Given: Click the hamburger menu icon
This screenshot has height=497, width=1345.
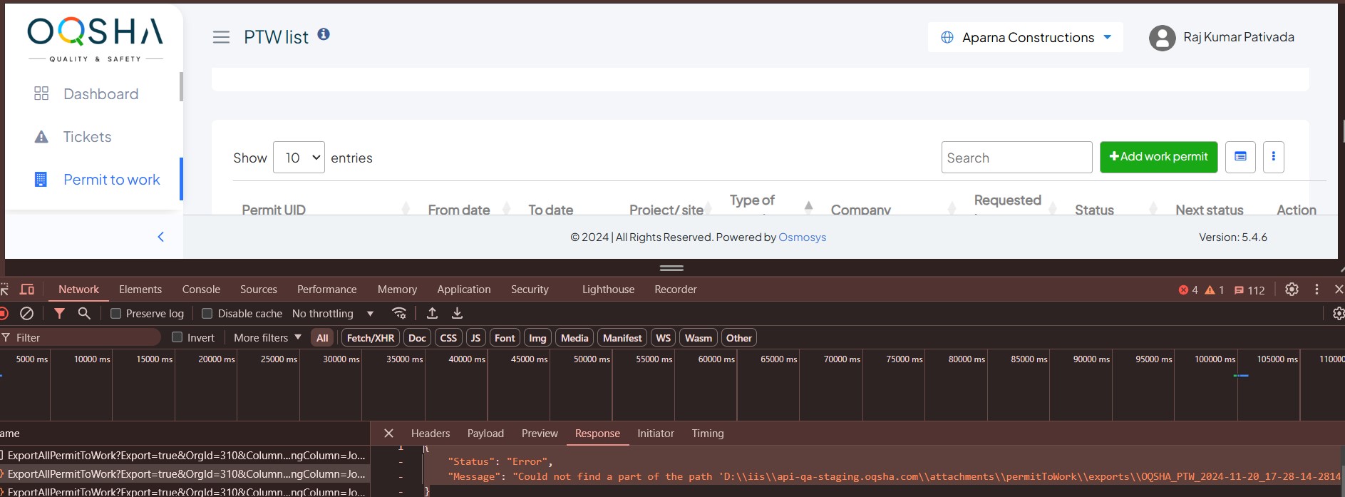Looking at the screenshot, I should click(221, 37).
